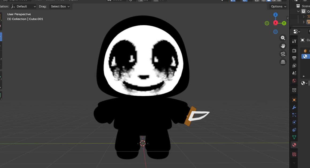
Task: Open the Object Constraints properties tab
Action: tap(294, 130)
